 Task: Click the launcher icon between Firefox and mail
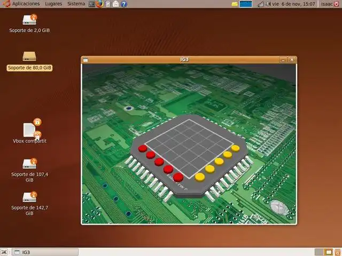pos(108,4)
